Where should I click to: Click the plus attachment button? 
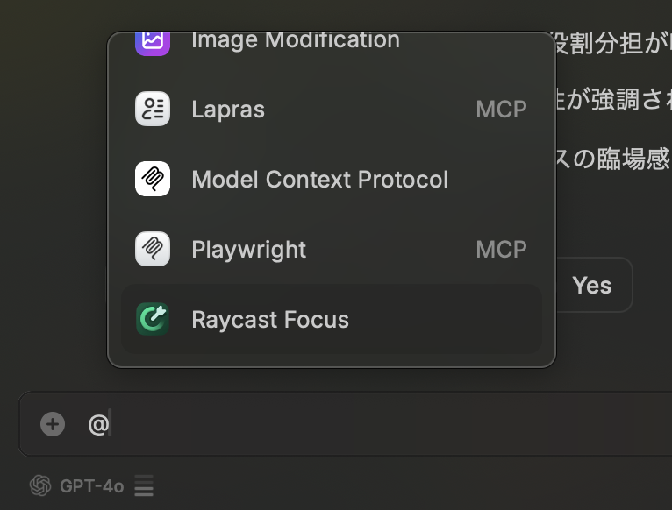53,424
